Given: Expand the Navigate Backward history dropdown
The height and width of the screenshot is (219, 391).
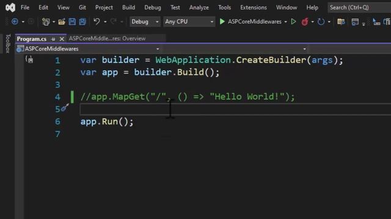Looking at the screenshot, I should pyautogui.click(x=23, y=22).
